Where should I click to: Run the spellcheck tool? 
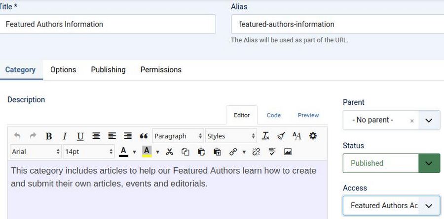[x=272, y=152]
